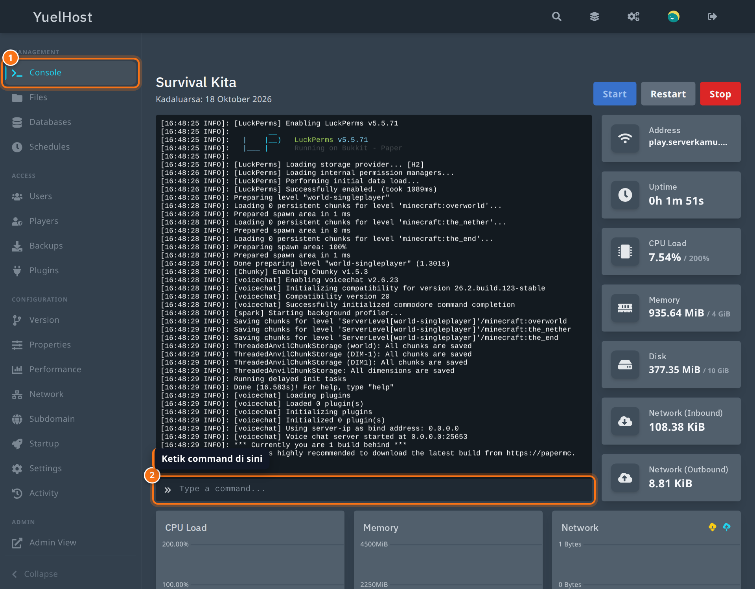Collapse the sidebar
This screenshot has width=755, height=589.
click(35, 574)
